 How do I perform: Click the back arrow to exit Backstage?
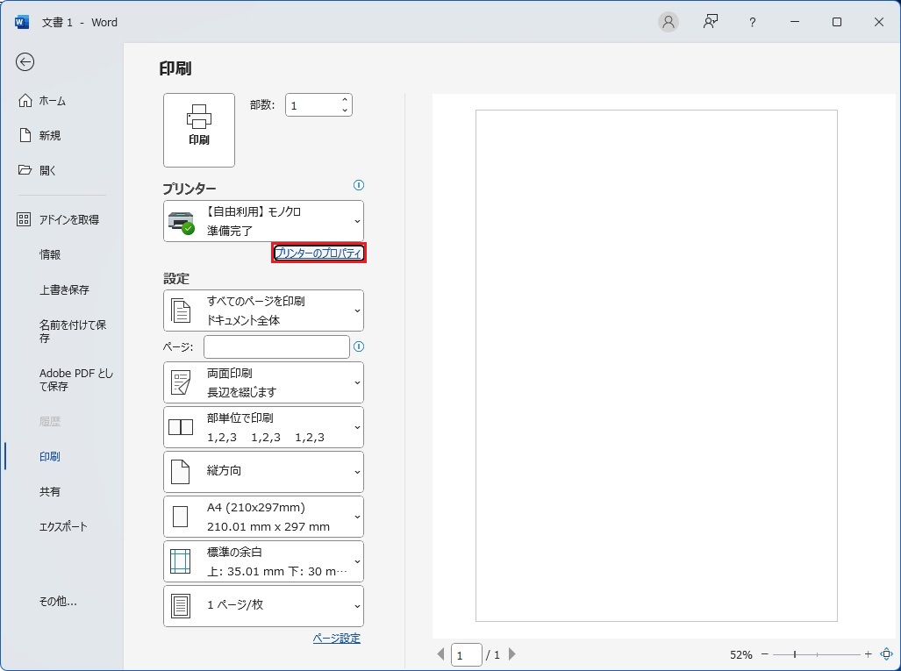(x=25, y=61)
